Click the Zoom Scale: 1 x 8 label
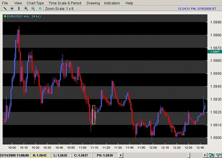The width and height of the screenshot is (222, 158). coord(59,9)
